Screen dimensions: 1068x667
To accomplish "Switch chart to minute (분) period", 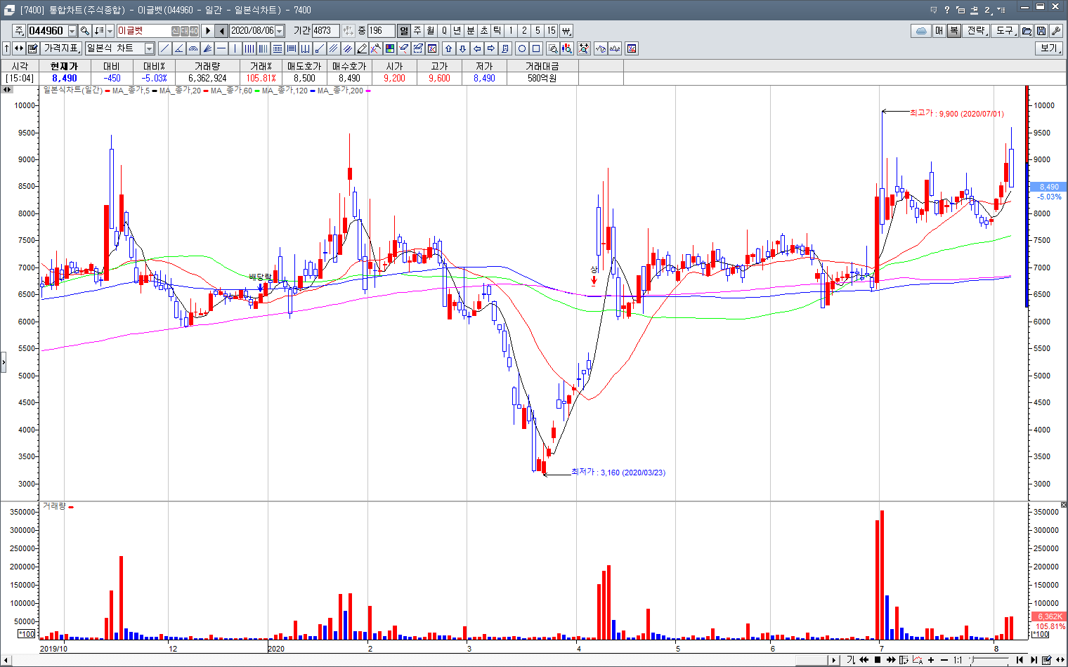I will (471, 31).
